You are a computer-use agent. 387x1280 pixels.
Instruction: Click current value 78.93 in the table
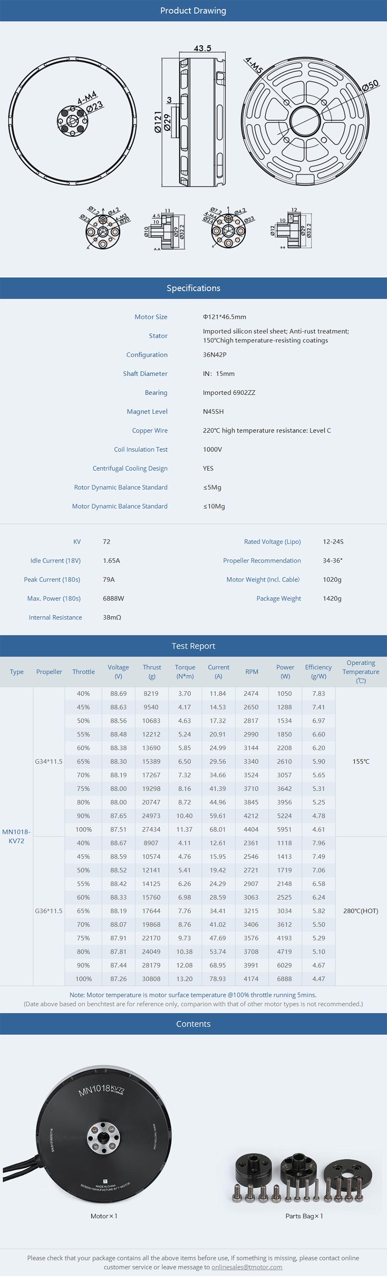point(218,979)
